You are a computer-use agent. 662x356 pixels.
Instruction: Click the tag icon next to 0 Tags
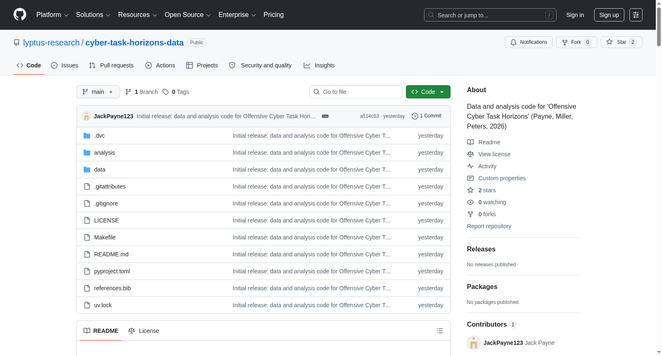(165, 92)
